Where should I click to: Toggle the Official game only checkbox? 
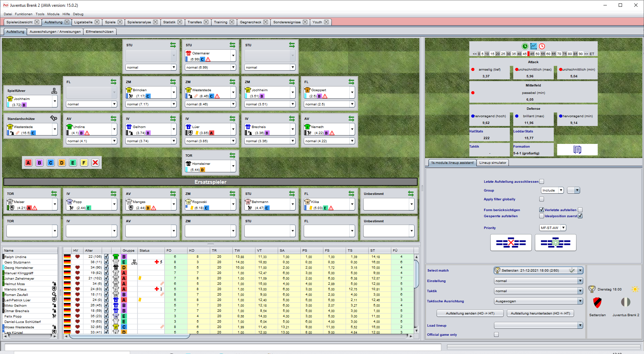coord(496,334)
